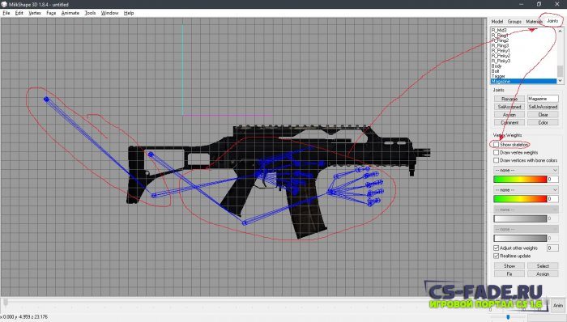Image resolution: width=567 pixels, height=322 pixels.
Task: Open the first bone weight dropdown
Action: coord(526,170)
